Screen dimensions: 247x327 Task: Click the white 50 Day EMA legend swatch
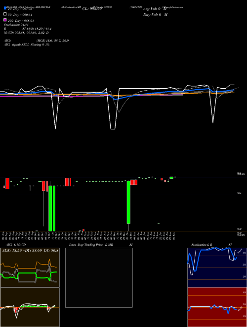pos(5,14)
